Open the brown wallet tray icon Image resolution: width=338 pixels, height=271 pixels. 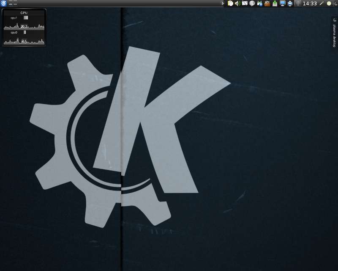pyautogui.click(x=267, y=3)
